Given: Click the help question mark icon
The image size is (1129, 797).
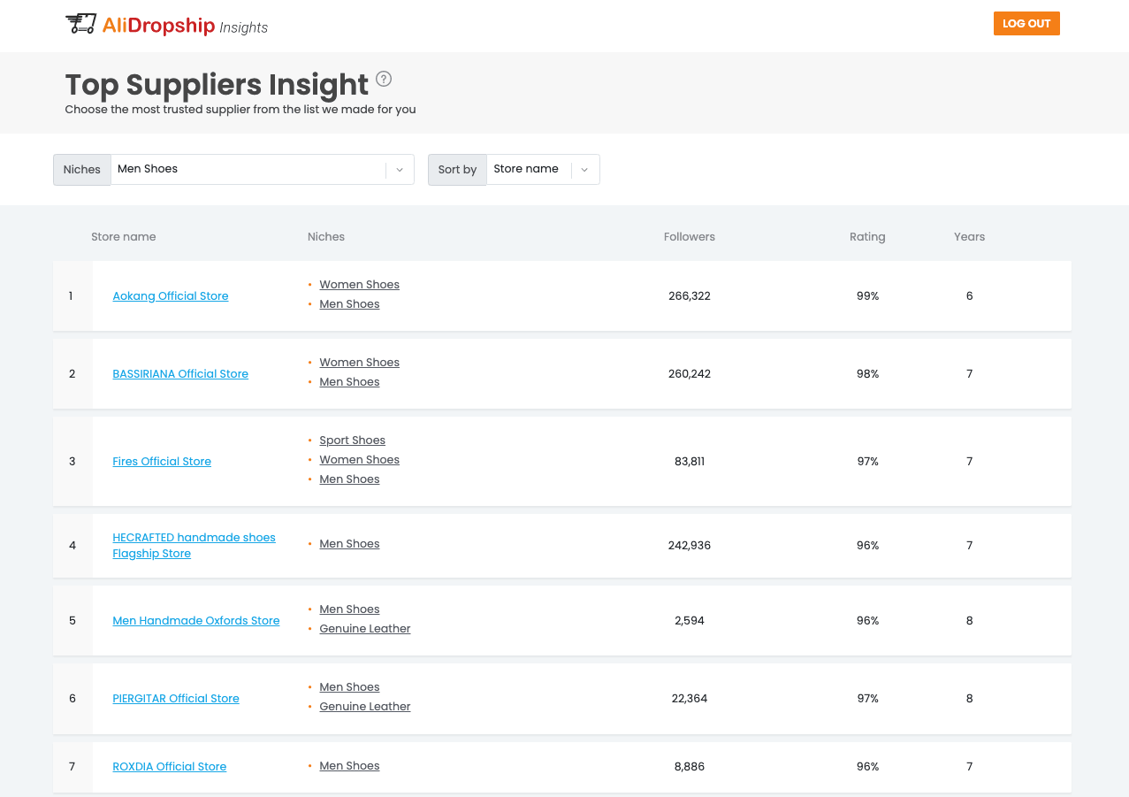Looking at the screenshot, I should point(384,79).
